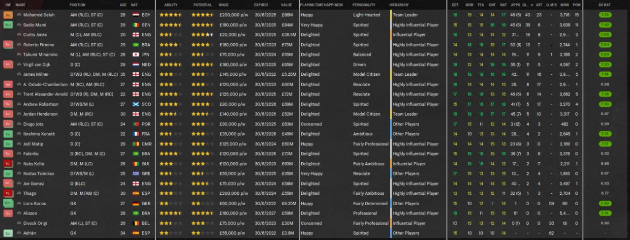
Task: Click the Inj badge beside Thiago
Action: tap(8, 193)
